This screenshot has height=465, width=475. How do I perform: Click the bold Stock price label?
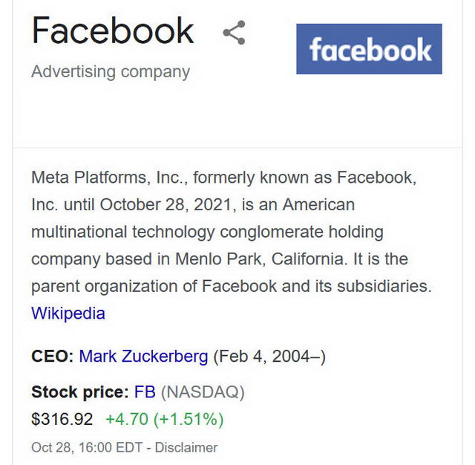tap(79, 391)
